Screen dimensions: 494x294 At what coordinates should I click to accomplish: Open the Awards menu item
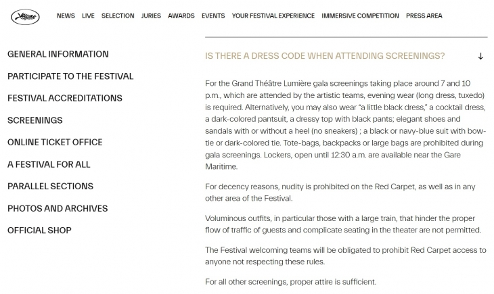pos(181,16)
